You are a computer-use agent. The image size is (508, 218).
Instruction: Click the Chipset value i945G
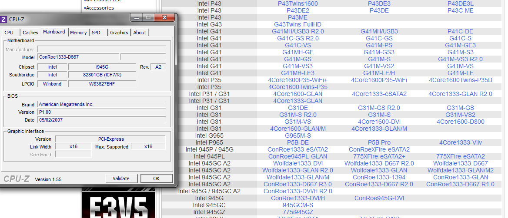tap(102, 67)
